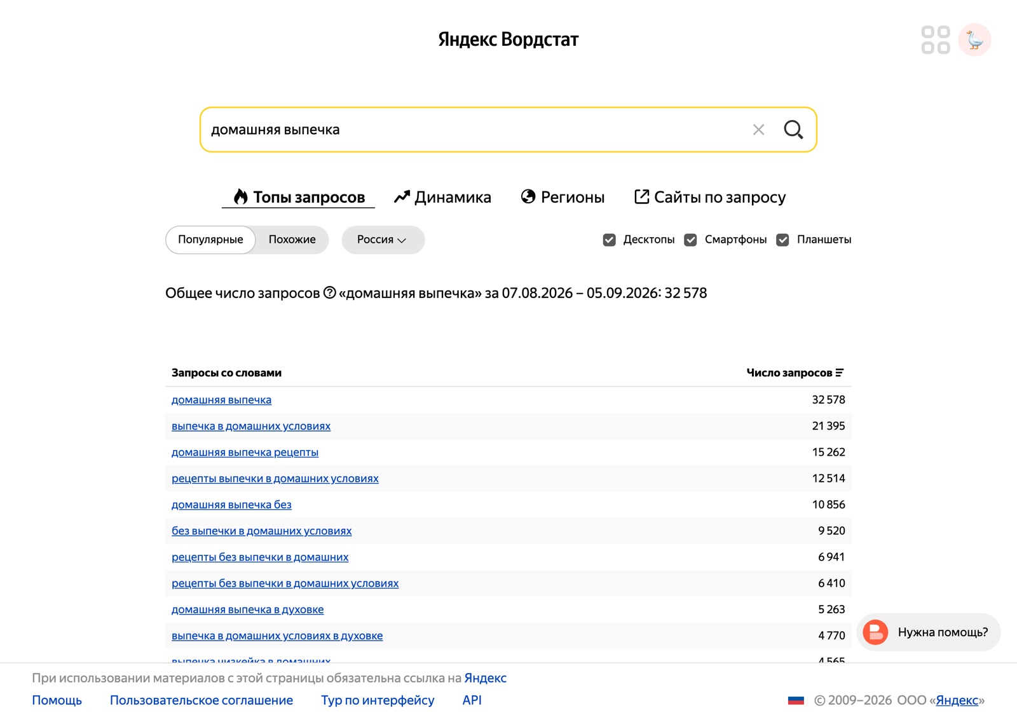The height and width of the screenshot is (715, 1017).
Task: Select the Популярные filter
Action: coord(210,240)
